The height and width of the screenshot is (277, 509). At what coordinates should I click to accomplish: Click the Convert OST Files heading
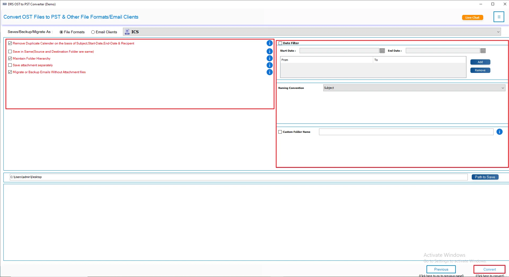click(71, 17)
